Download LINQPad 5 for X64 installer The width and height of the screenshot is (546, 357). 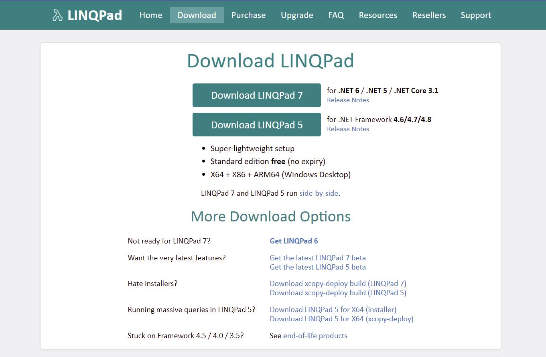333,309
